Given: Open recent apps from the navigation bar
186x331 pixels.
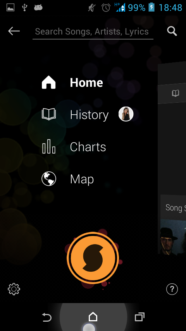Looking at the screenshot, I should pos(139,317).
